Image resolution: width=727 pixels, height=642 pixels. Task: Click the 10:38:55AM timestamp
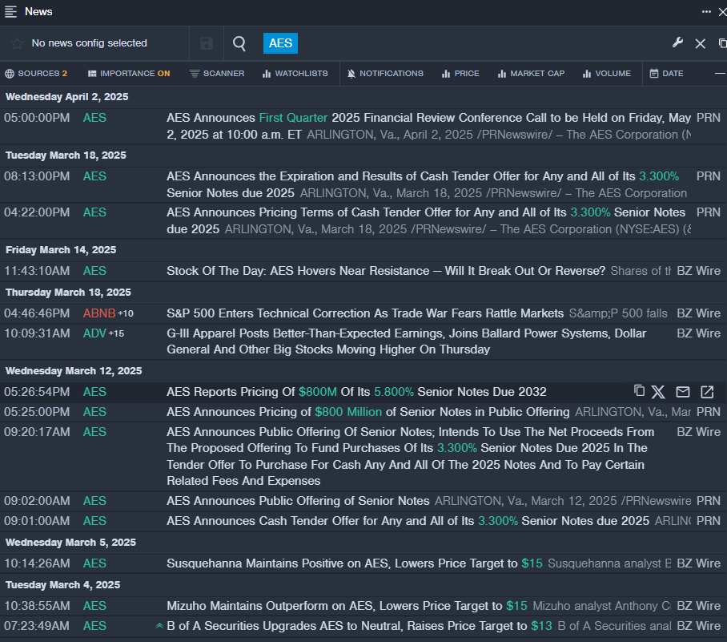[37, 606]
